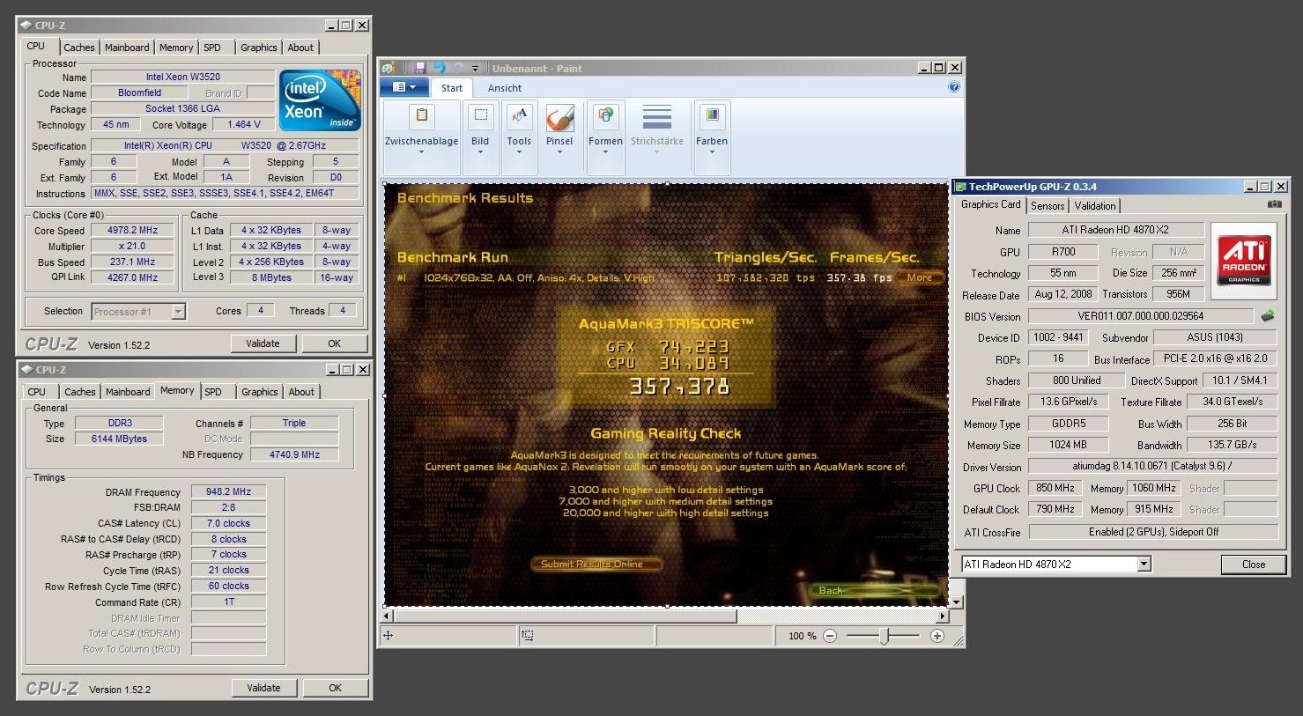Click the Paint palette icon in the title bar
The height and width of the screenshot is (716, 1303).
[x=388, y=68]
